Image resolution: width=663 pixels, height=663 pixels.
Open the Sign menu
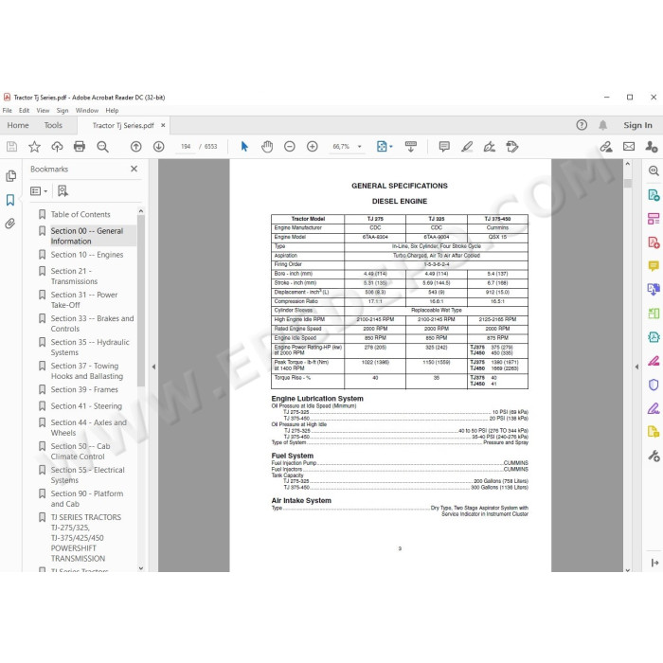coord(63,111)
